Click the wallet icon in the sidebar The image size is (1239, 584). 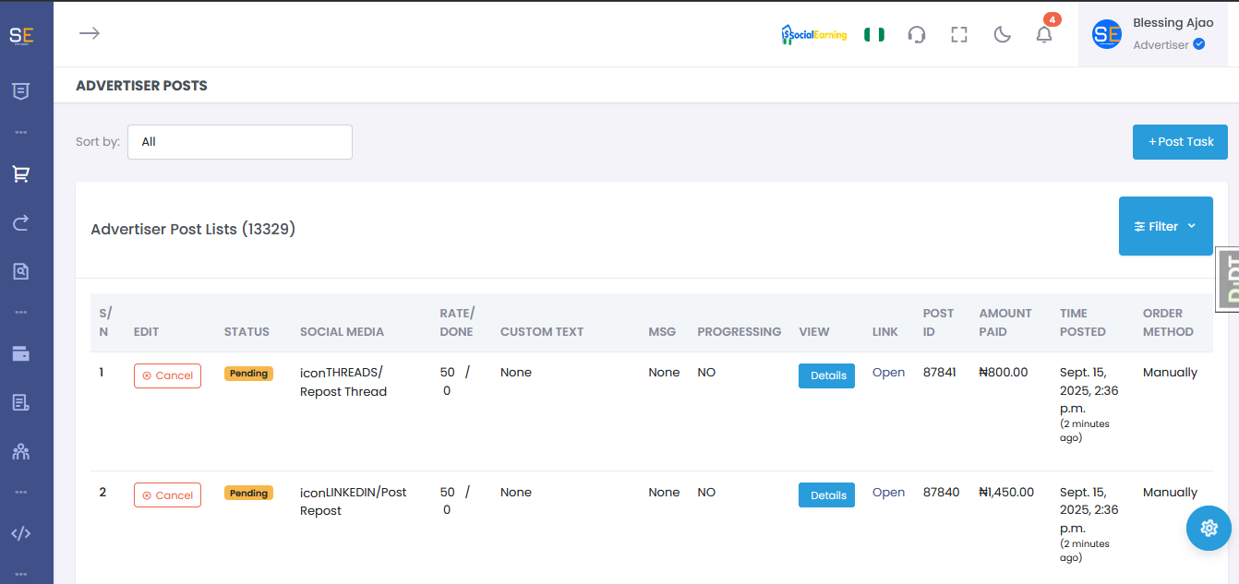click(x=20, y=353)
